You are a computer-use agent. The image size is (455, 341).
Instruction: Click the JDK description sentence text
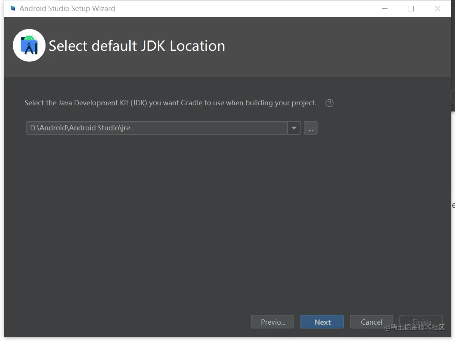(x=170, y=103)
